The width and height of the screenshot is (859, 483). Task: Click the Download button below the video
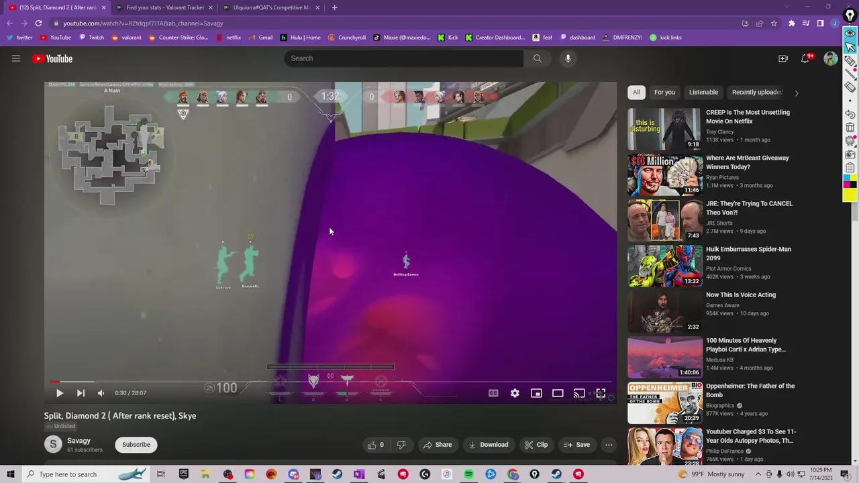(488, 445)
